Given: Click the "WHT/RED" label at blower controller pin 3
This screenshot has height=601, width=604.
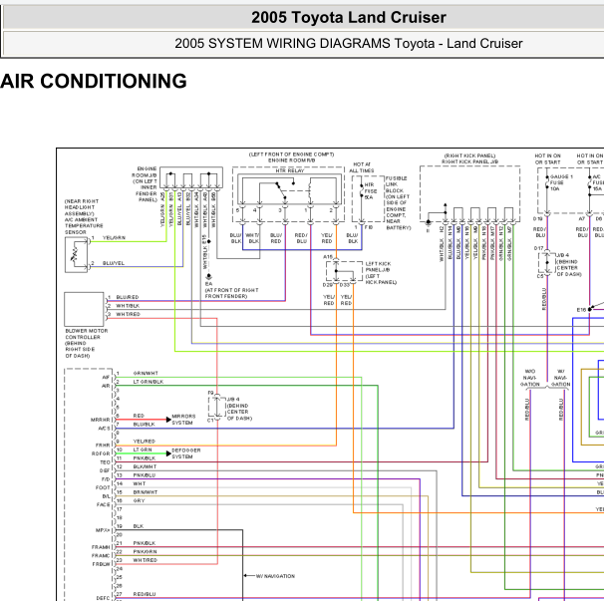Looking at the screenshot, I should point(129,314).
